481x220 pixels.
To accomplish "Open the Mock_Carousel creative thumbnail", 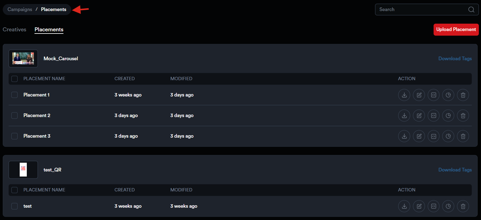I will click(23, 58).
